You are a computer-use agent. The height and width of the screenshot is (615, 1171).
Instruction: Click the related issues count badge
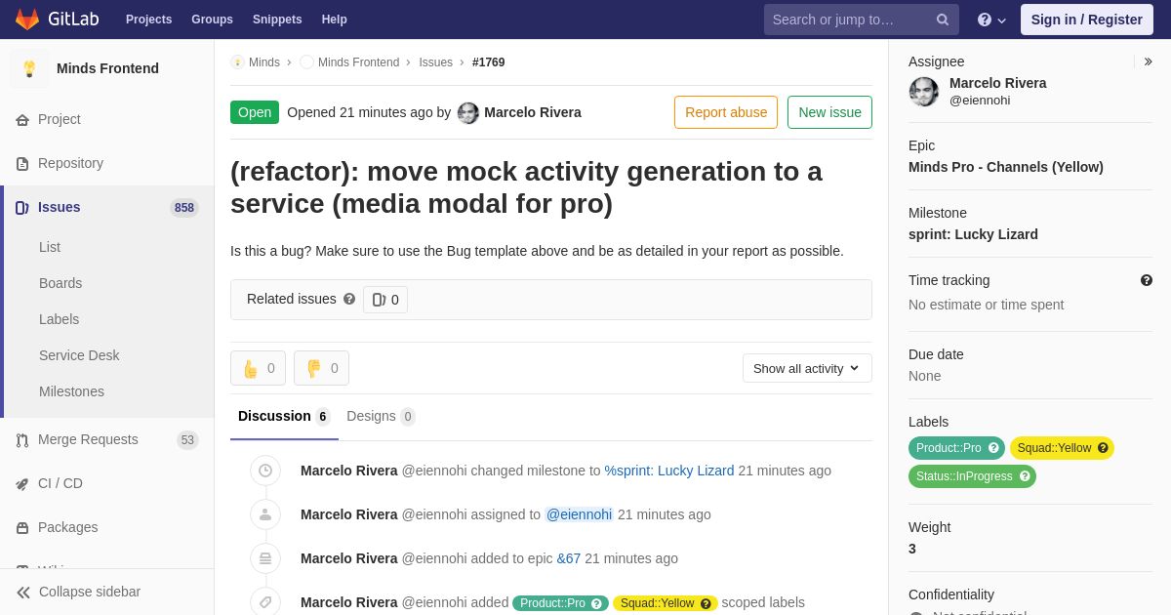point(385,300)
